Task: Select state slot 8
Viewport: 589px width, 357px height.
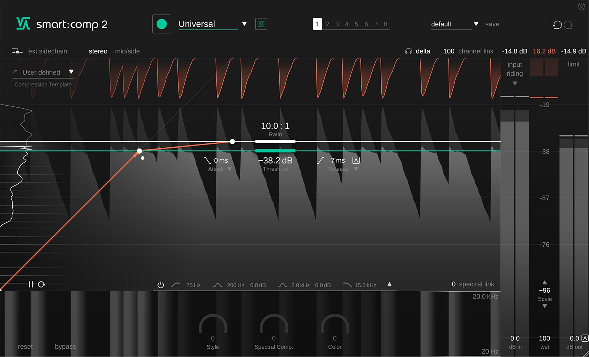Action: tap(386, 24)
